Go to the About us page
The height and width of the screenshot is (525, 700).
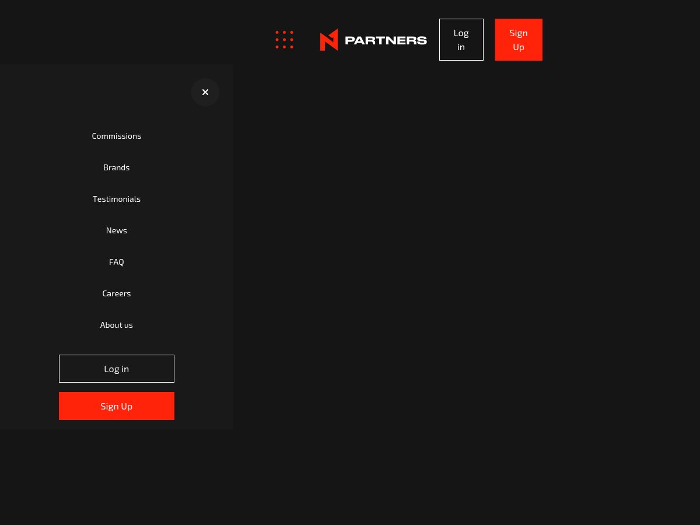point(117,324)
